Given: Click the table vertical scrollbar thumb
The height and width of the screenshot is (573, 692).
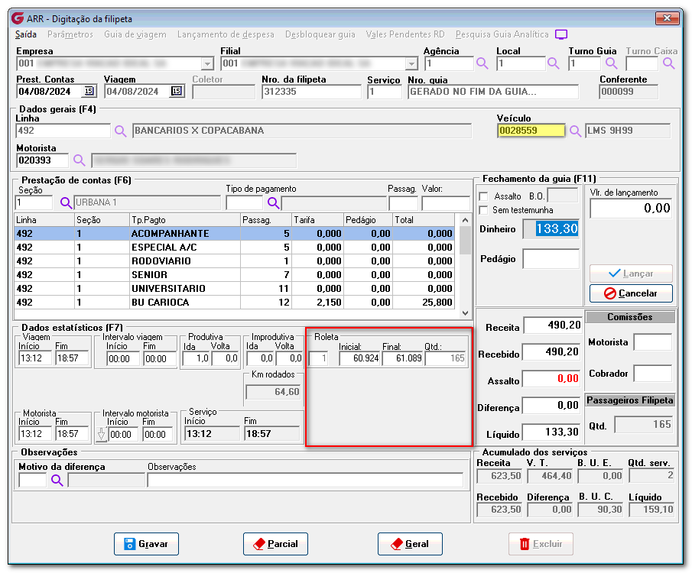Looking at the screenshot, I should coord(465,241).
